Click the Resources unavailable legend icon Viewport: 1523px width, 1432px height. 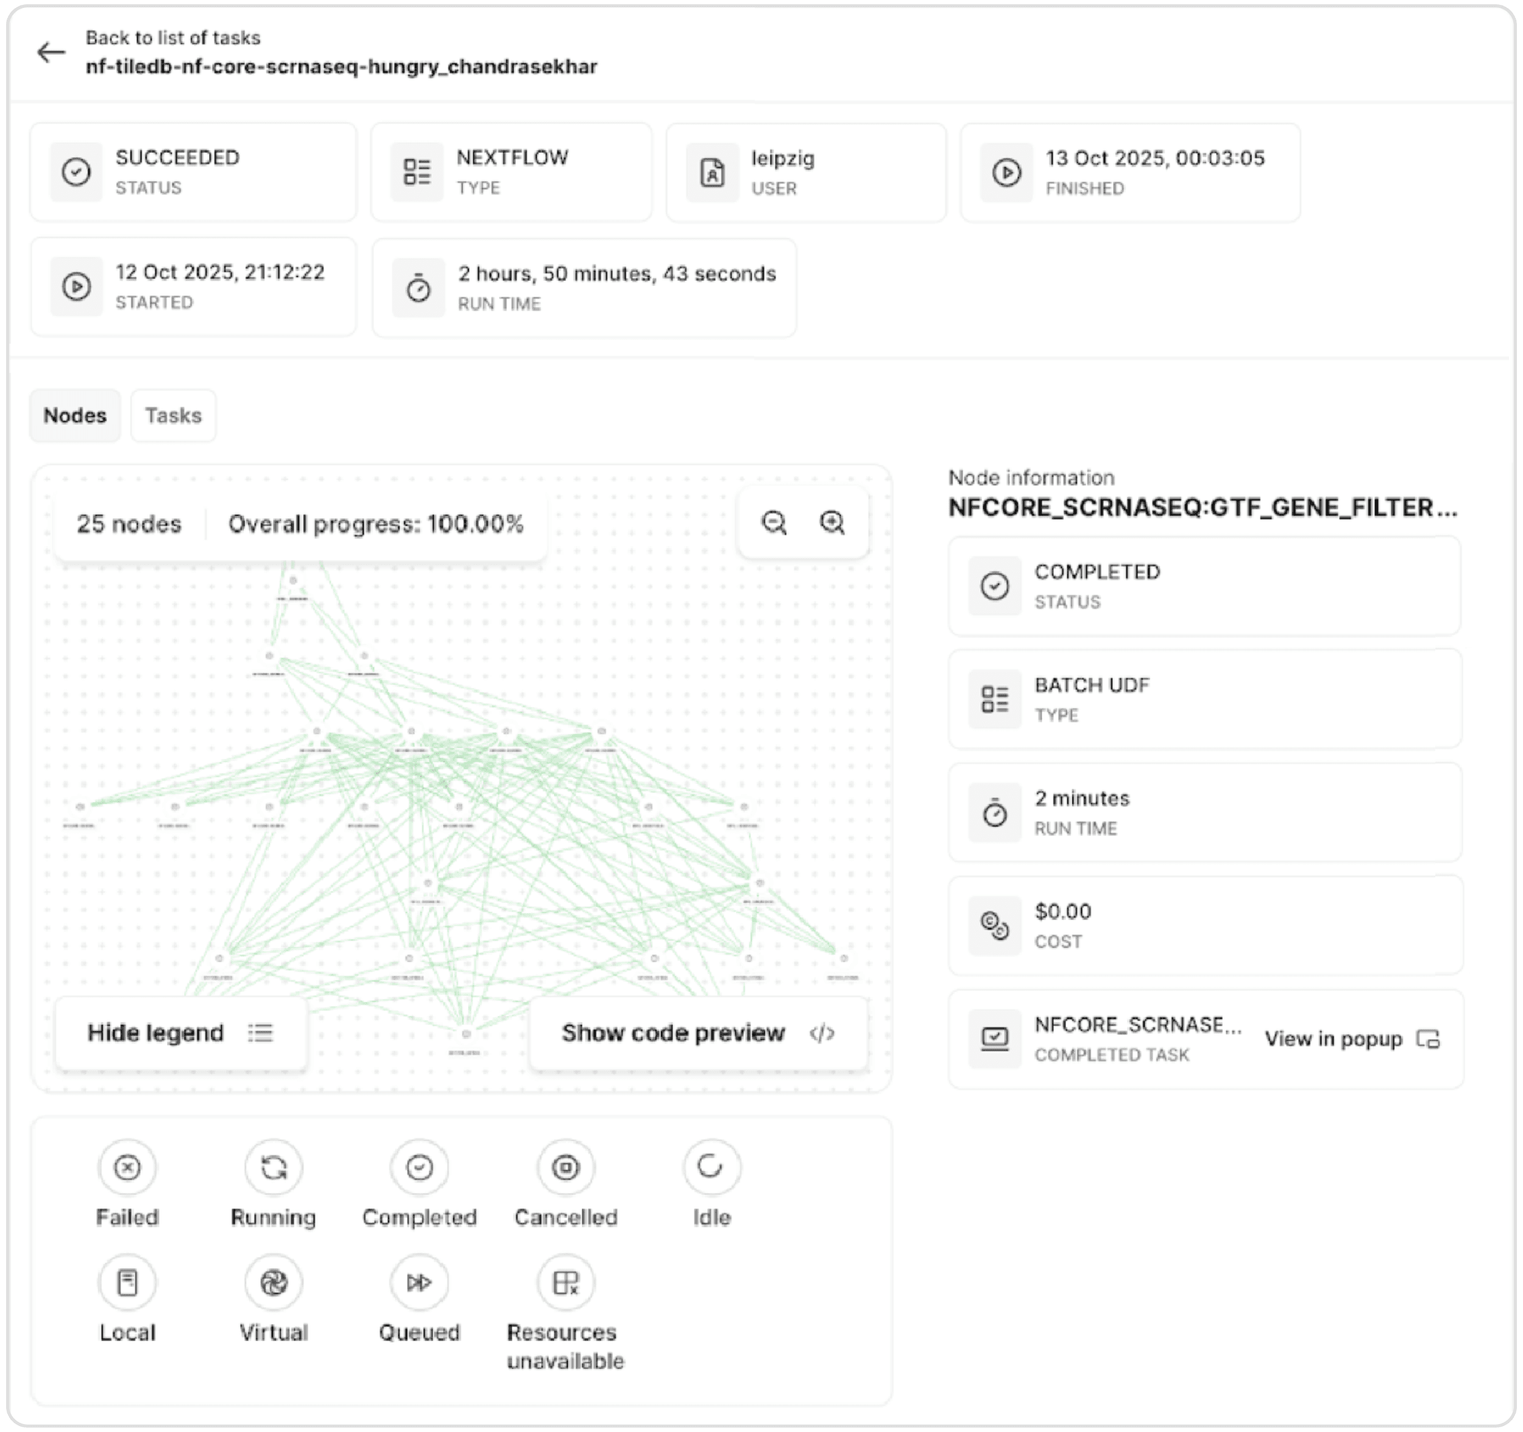pyautogui.click(x=565, y=1282)
